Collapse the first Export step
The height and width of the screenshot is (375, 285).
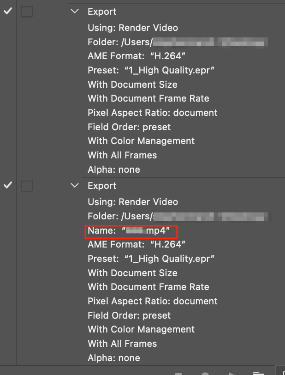tap(75, 12)
